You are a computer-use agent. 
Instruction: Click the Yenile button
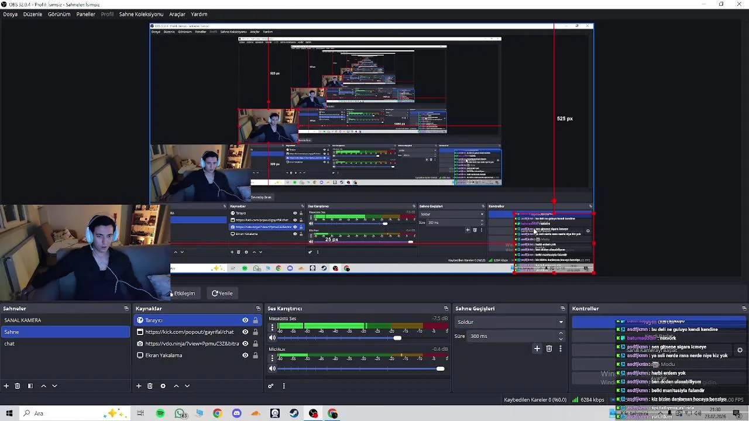coord(222,294)
